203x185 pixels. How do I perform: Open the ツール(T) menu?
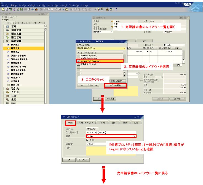(63, 6)
